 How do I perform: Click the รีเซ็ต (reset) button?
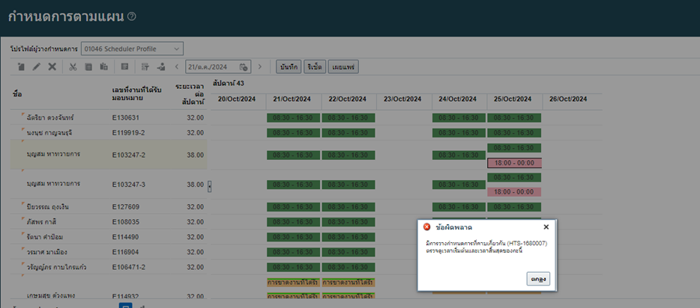click(x=315, y=67)
